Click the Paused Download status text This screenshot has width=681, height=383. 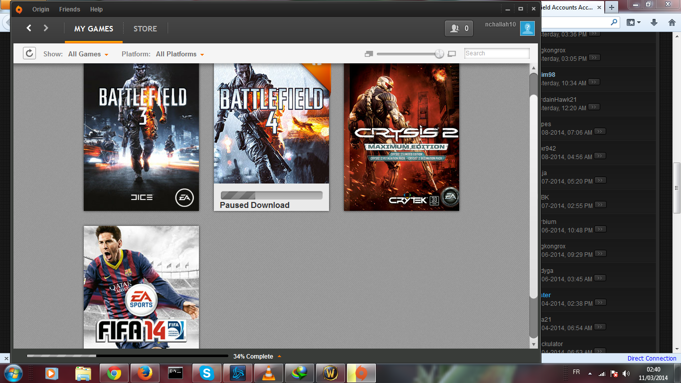coord(254,205)
